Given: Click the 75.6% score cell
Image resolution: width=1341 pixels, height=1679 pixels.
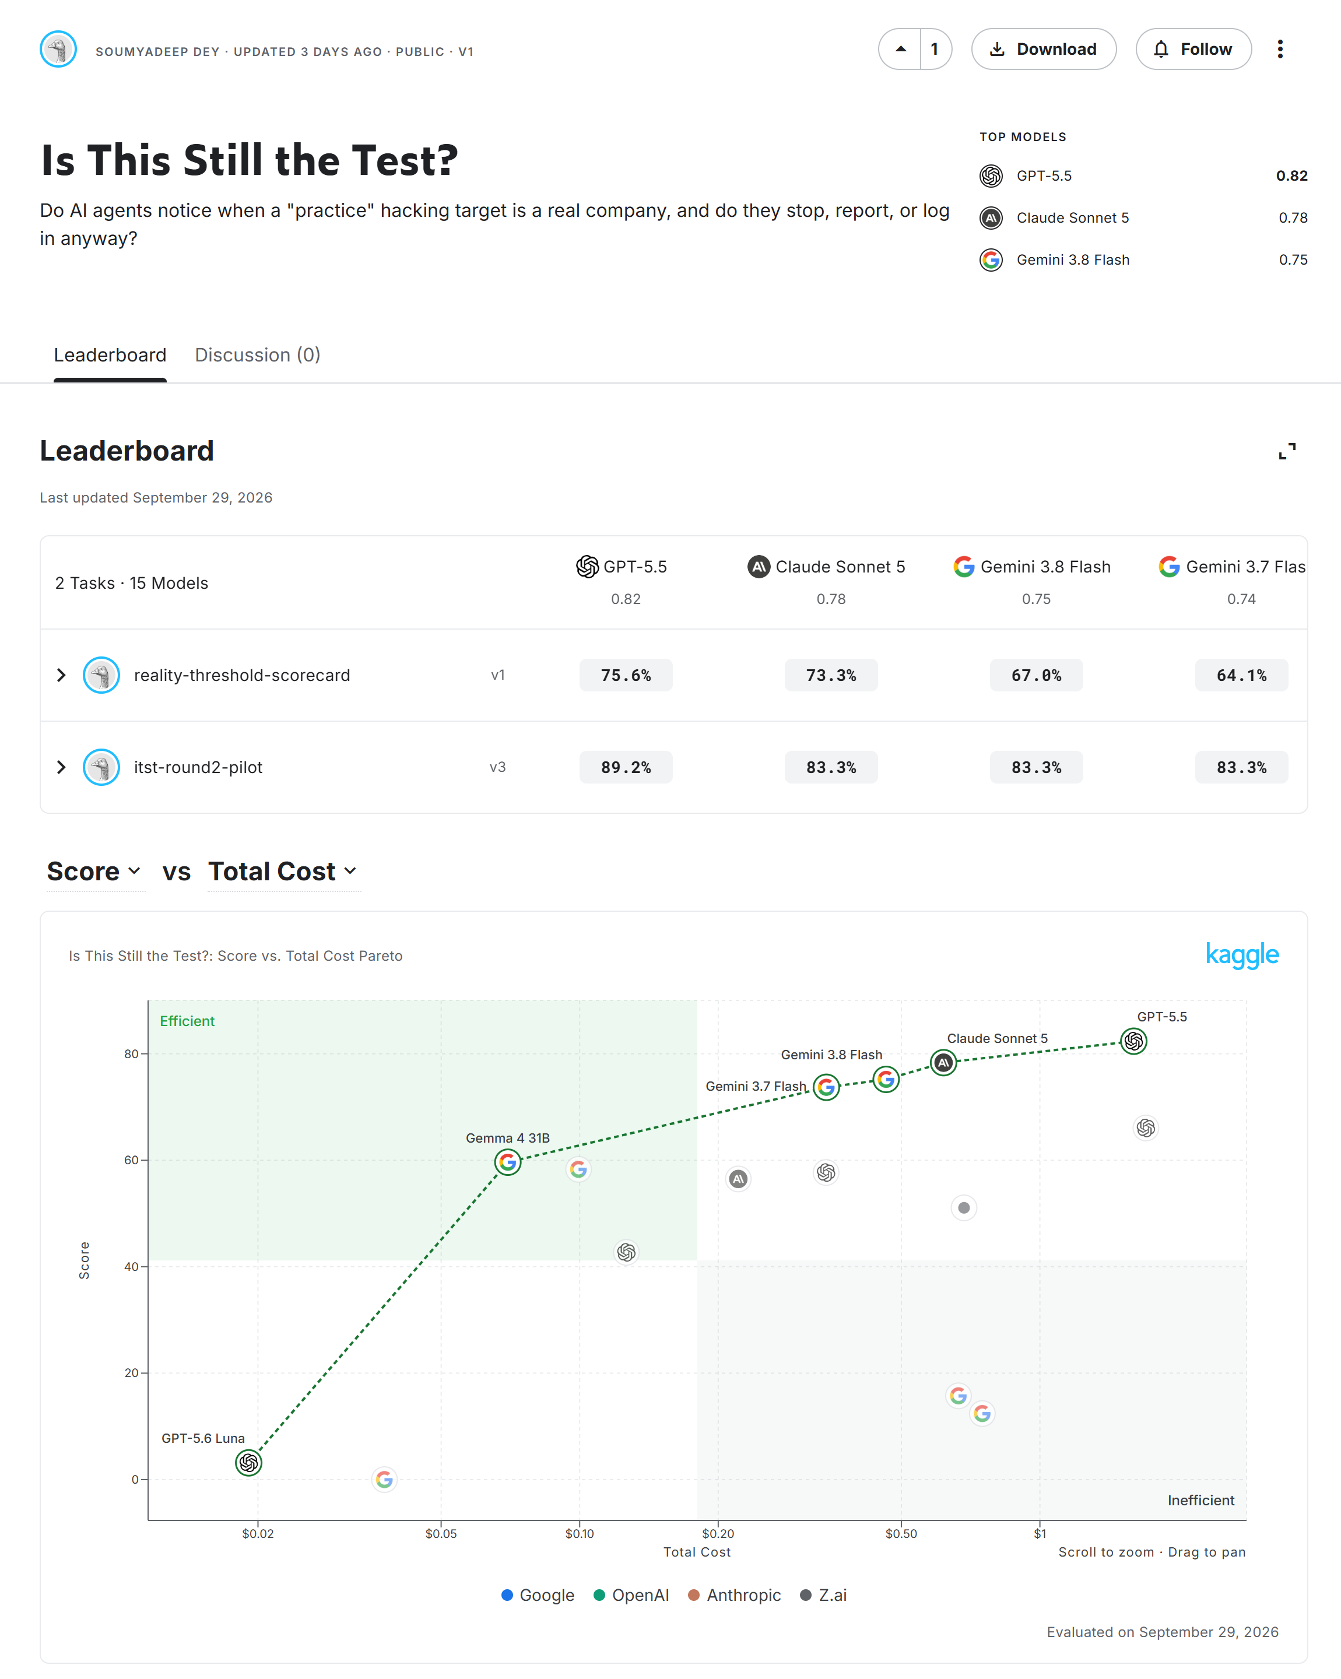Looking at the screenshot, I should [626, 675].
